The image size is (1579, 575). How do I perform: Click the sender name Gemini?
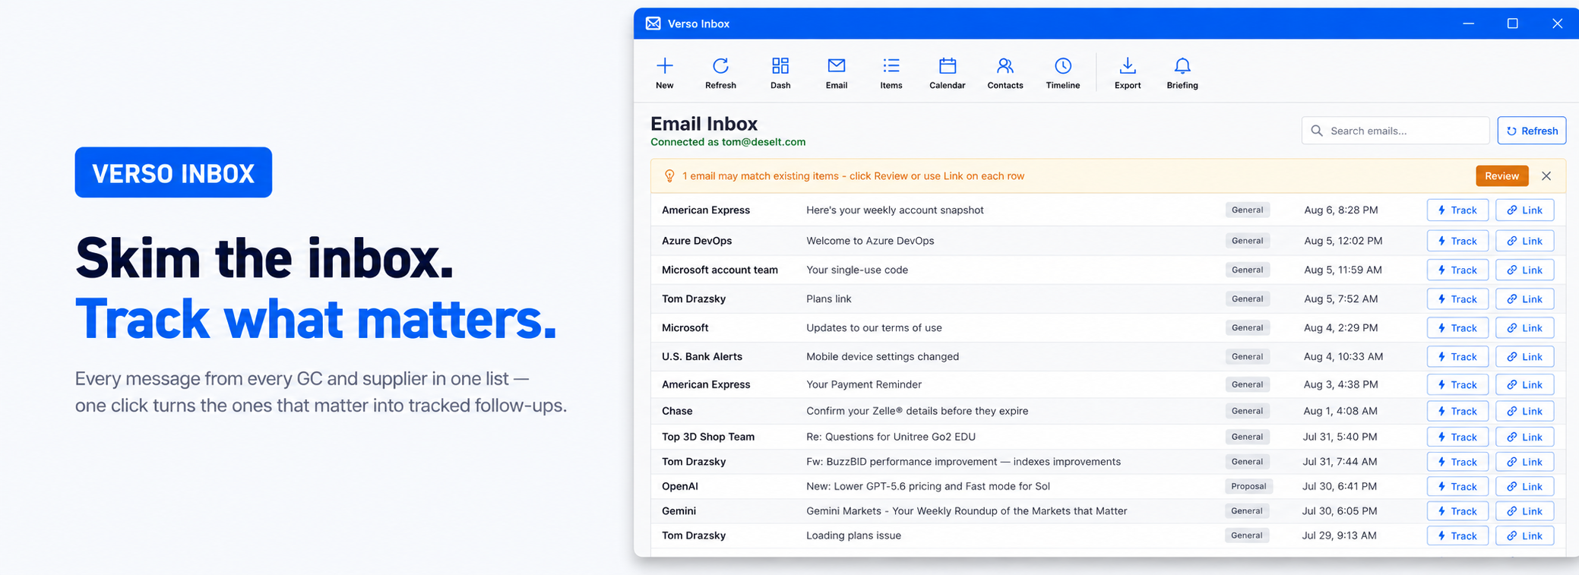coord(679,511)
